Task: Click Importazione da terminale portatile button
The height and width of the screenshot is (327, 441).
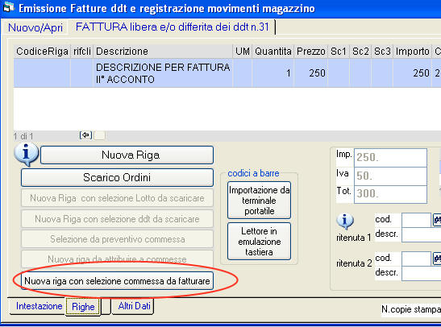Action: 259,201
